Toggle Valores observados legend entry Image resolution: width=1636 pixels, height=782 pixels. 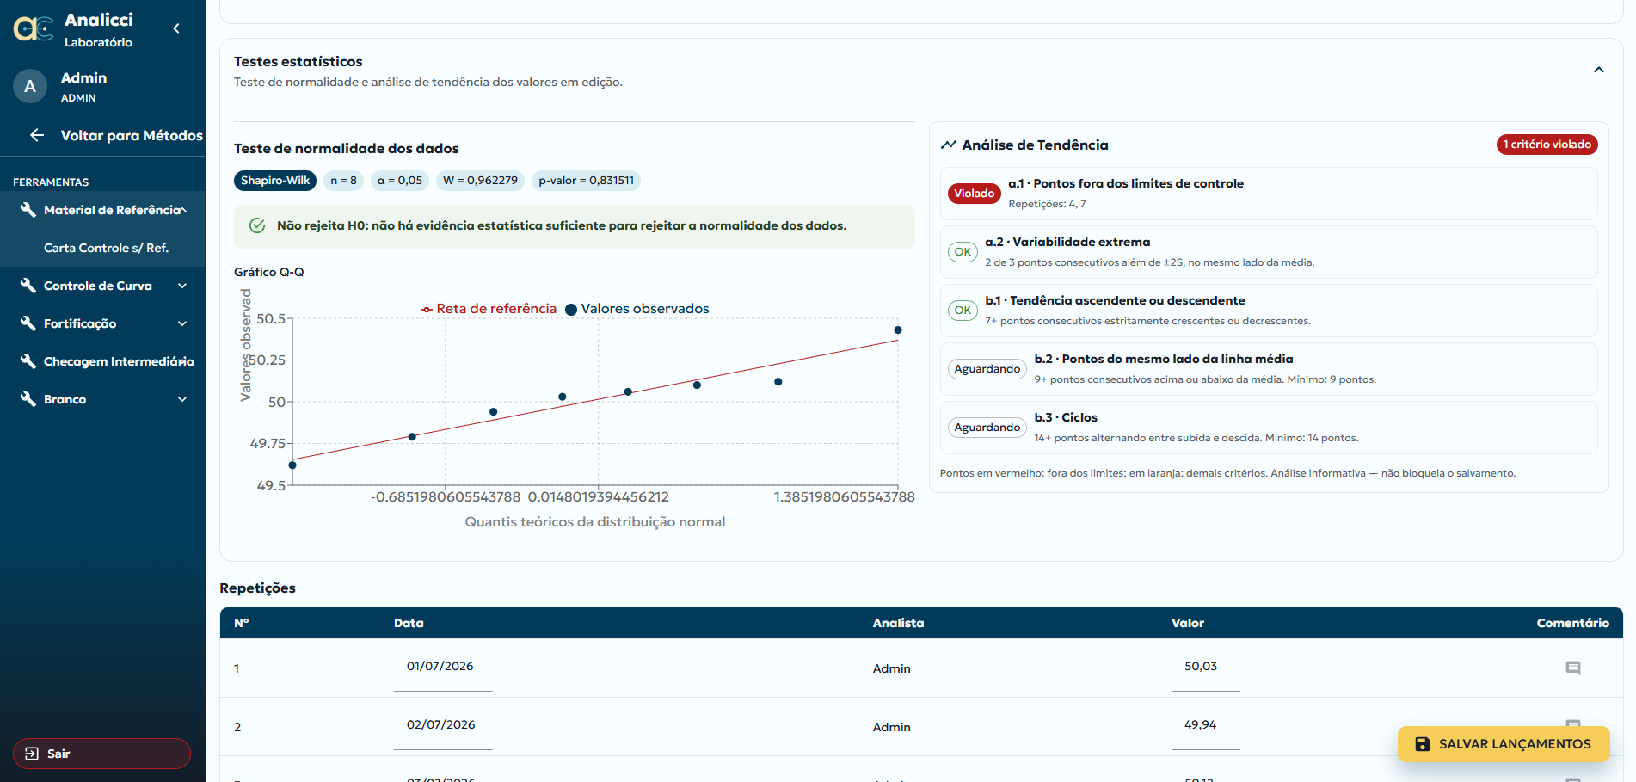coord(637,309)
